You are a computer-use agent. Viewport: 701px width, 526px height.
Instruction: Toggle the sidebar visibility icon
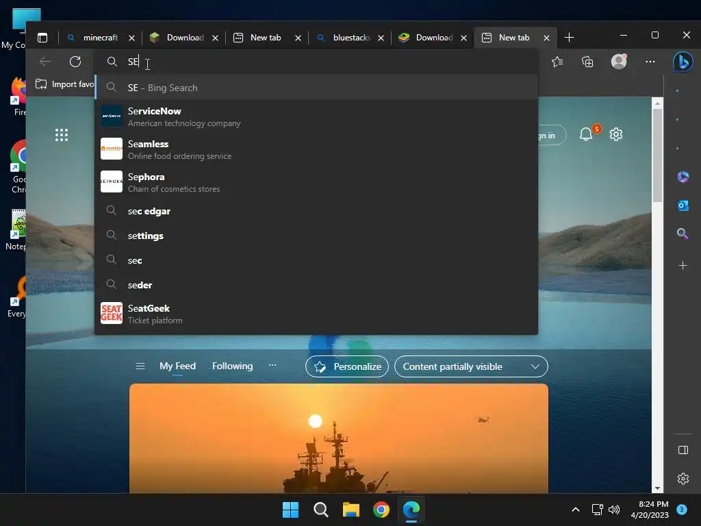coord(683,450)
